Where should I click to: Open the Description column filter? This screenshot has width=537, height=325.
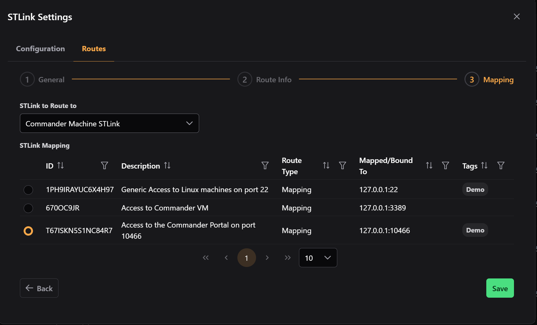tap(265, 165)
